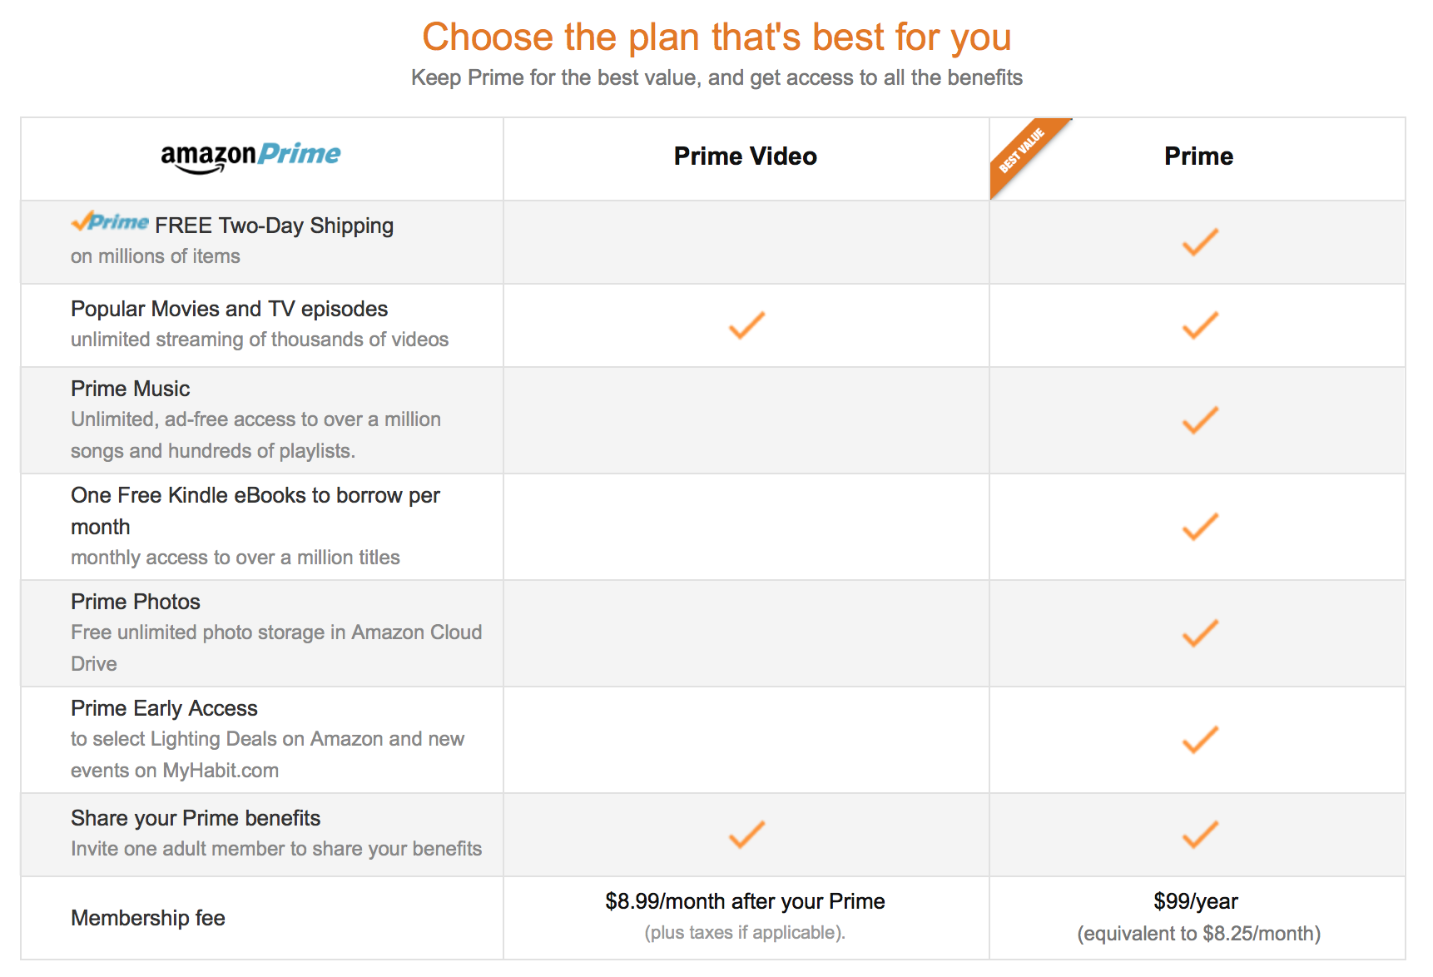Click the Amazon Prime logo
Viewport: 1433px width, 977px height.
[250, 156]
